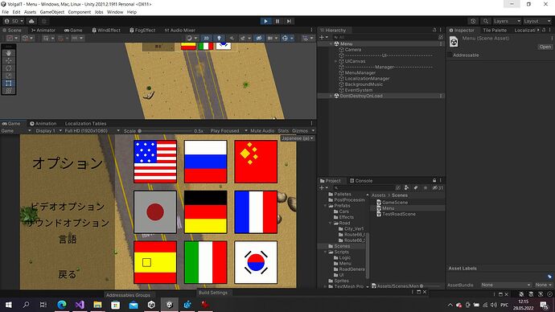555x312 pixels.
Task: Click search by type icon in Project panel
Action: point(406,188)
